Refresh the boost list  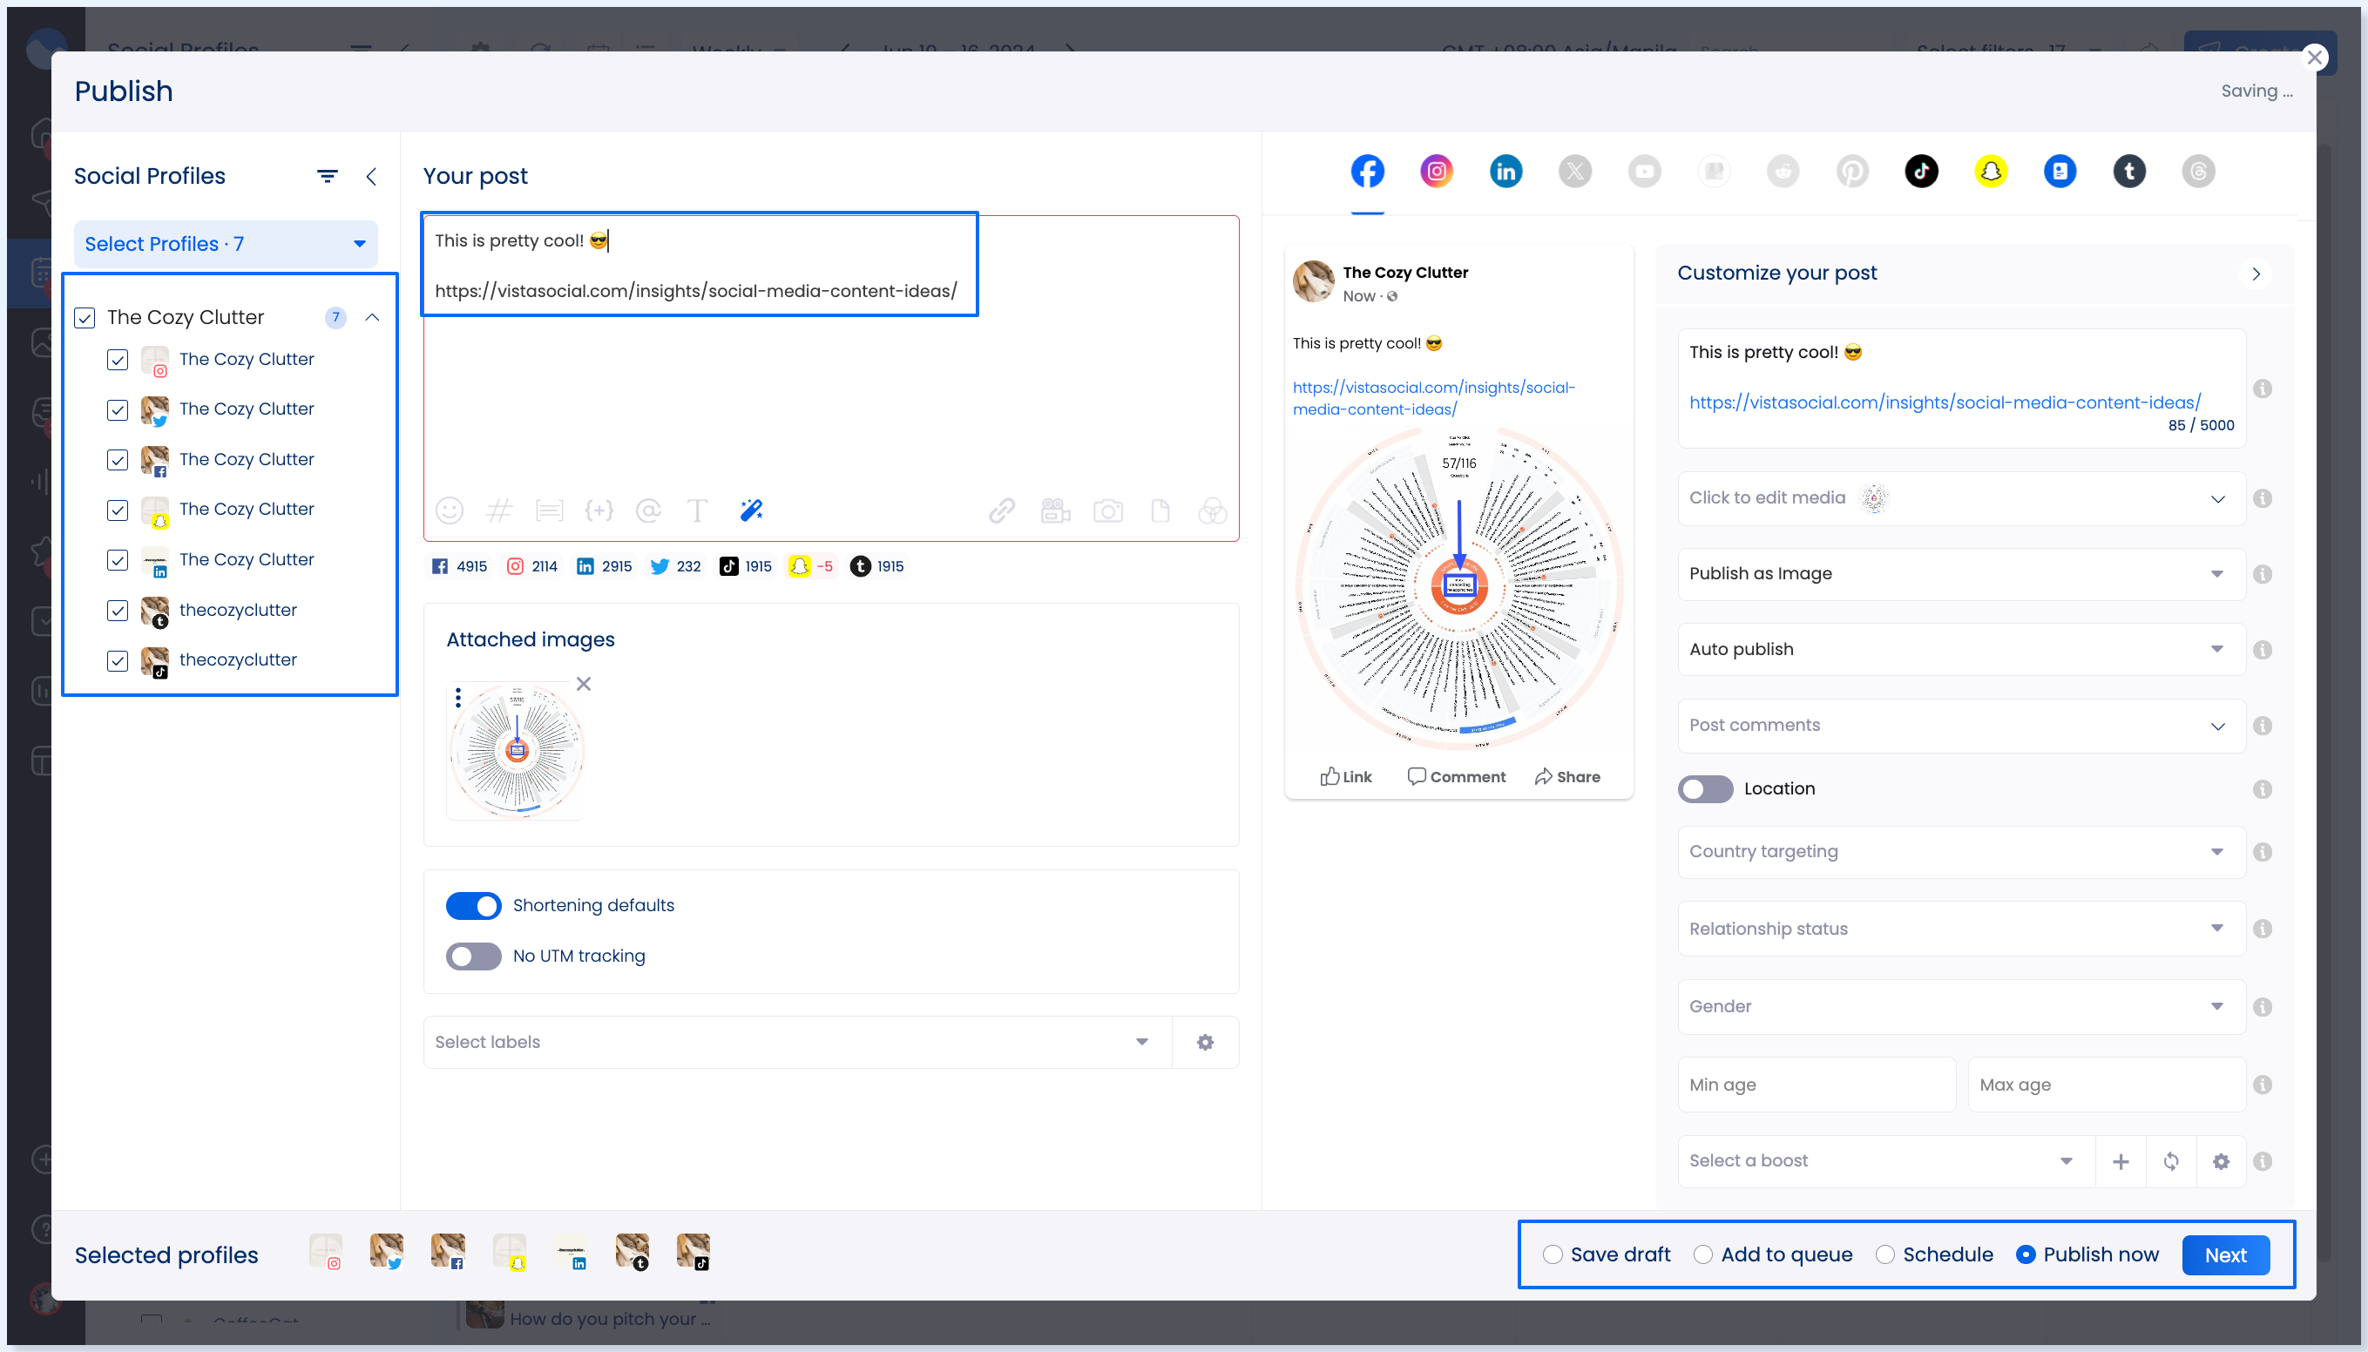(2171, 1160)
